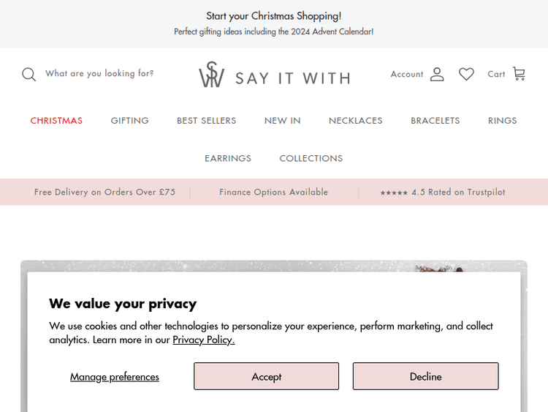Go to Best Sellers menu
548x412 pixels.
(207, 121)
